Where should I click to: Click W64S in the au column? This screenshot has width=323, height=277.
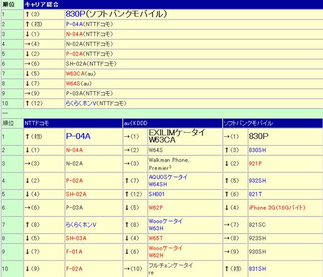[156, 150]
